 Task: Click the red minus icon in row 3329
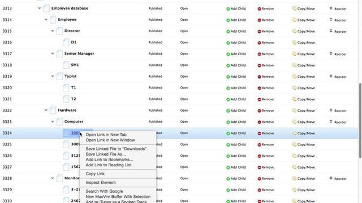tap(259, 190)
